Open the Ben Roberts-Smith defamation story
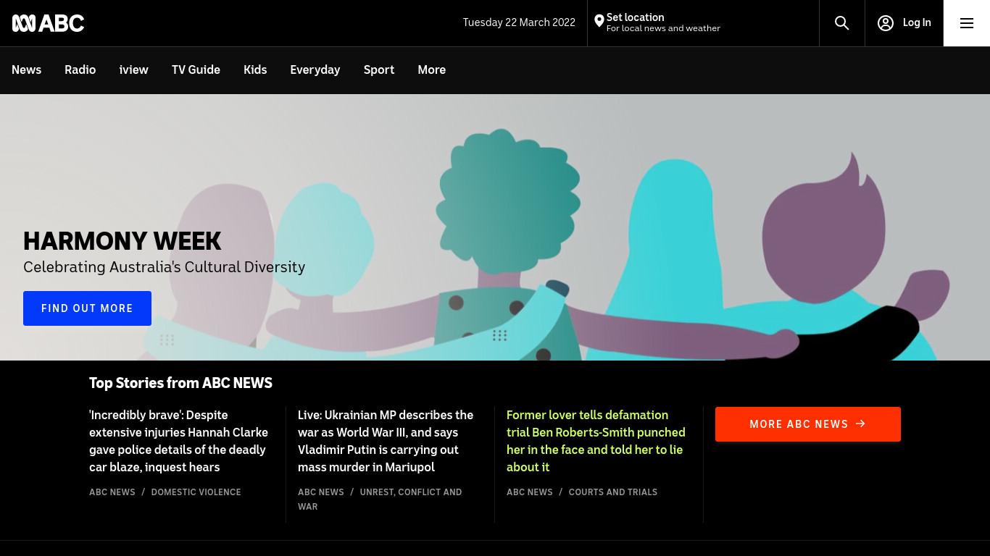Screen dimensions: 990x556 (x=596, y=441)
